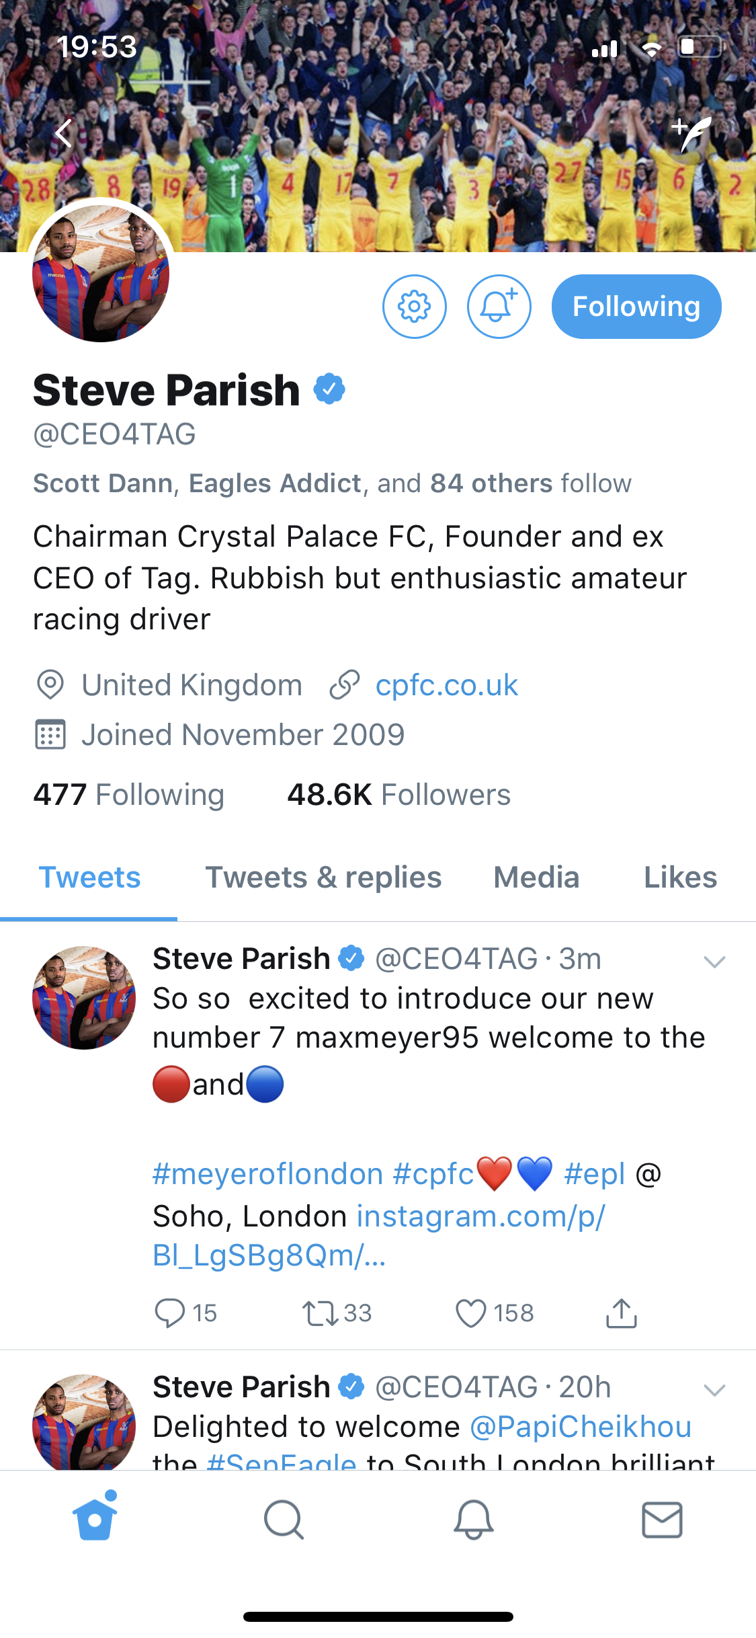Open the Search magnifier in bottom bar

(284, 1520)
